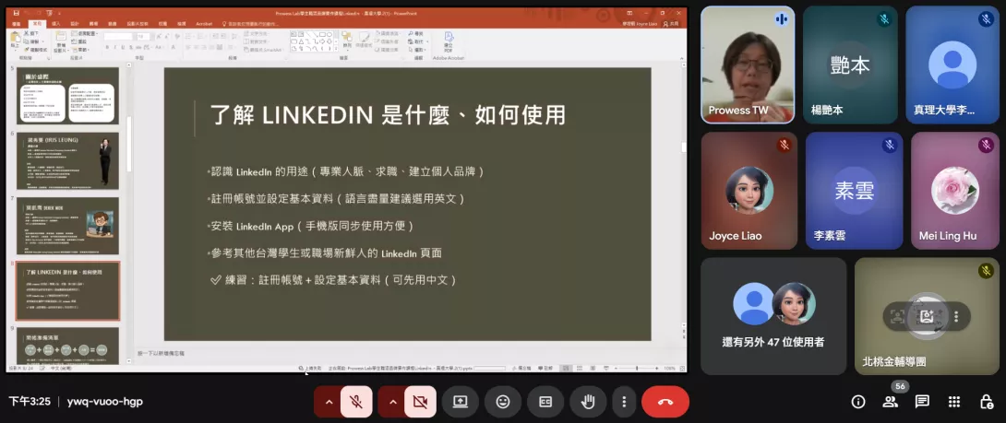Open the Acrobat ribbon tab
The image size is (1006, 423).
click(x=204, y=24)
